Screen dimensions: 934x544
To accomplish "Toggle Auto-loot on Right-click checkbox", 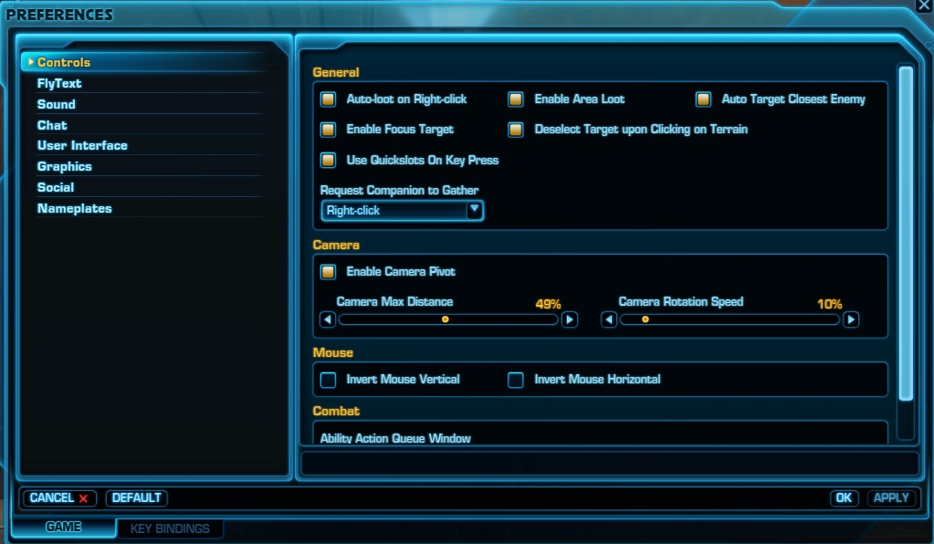I will [x=328, y=99].
